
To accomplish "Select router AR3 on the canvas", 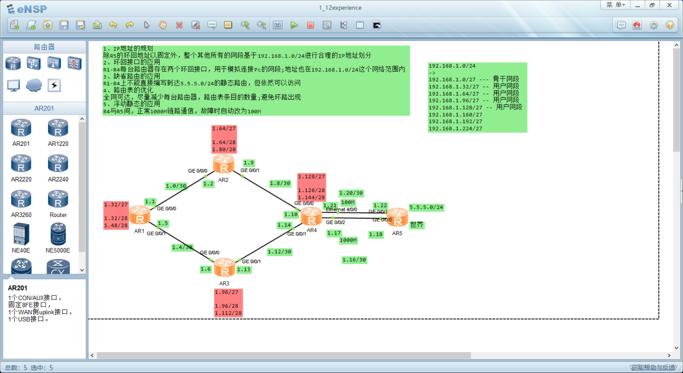I will click(224, 267).
